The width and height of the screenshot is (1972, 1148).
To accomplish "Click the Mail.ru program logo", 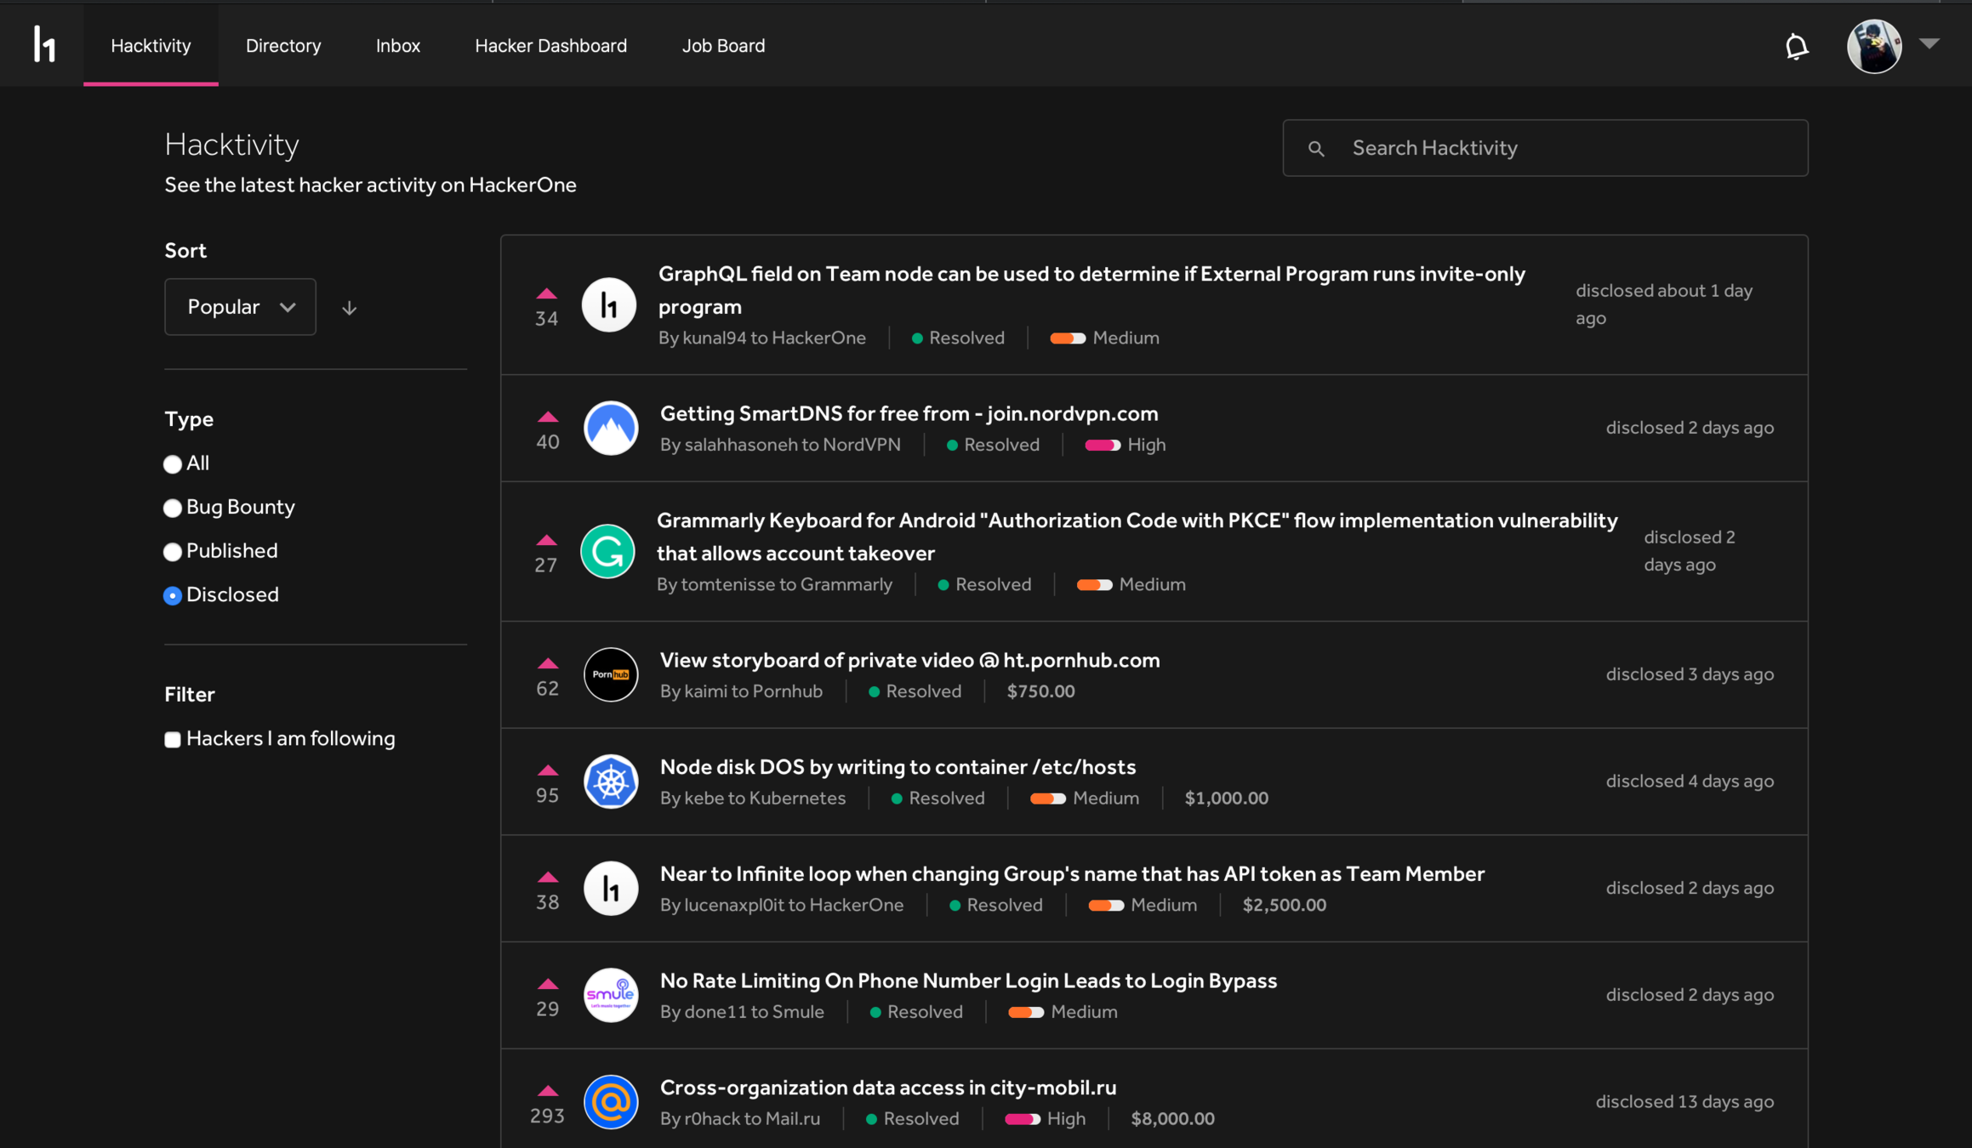I will pos(611,1101).
